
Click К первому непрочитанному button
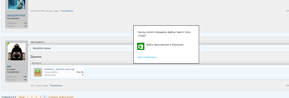[61, 97]
